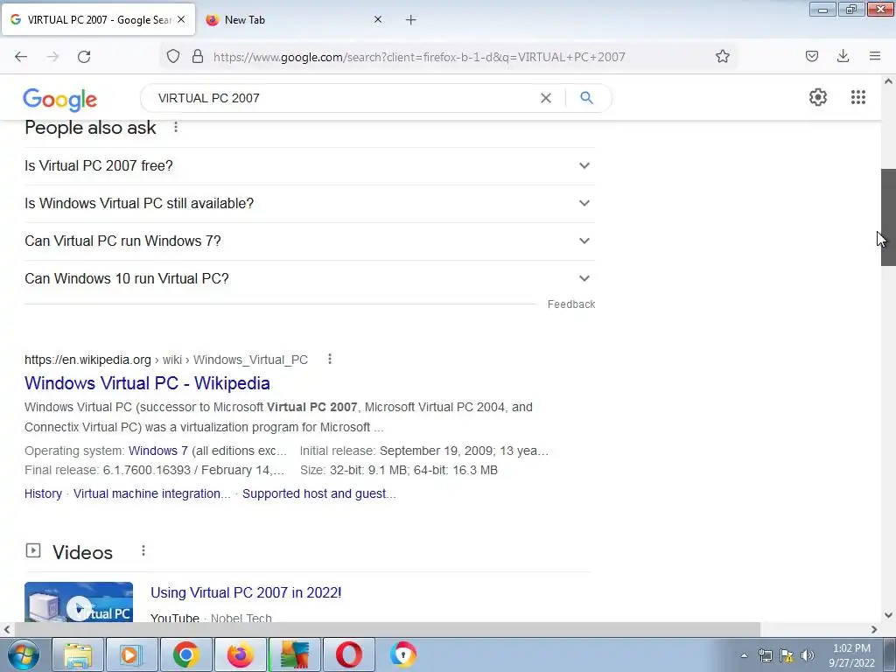Open the Windows 7 operating system link

[x=157, y=451]
